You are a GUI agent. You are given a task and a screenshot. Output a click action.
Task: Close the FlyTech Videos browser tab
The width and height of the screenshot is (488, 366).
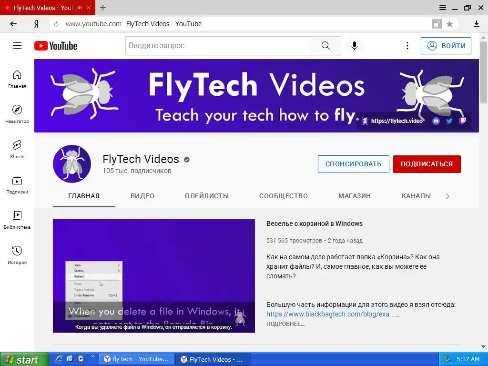pyautogui.click(x=89, y=8)
